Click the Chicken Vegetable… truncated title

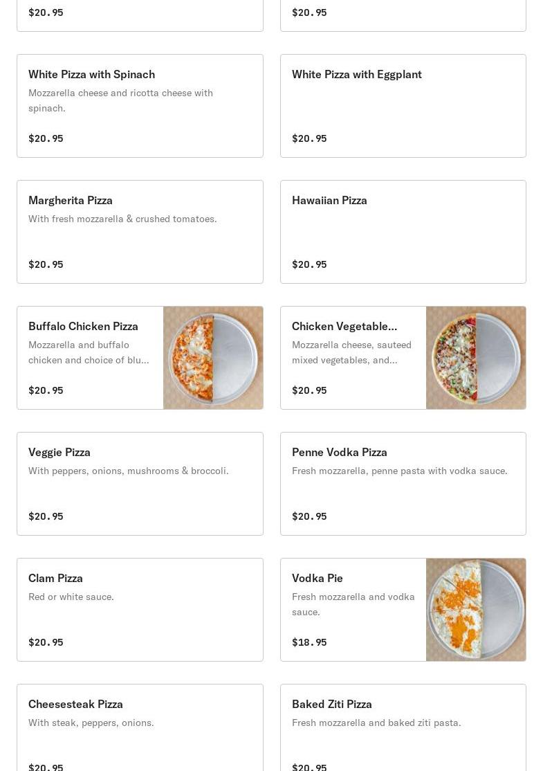[x=344, y=326]
